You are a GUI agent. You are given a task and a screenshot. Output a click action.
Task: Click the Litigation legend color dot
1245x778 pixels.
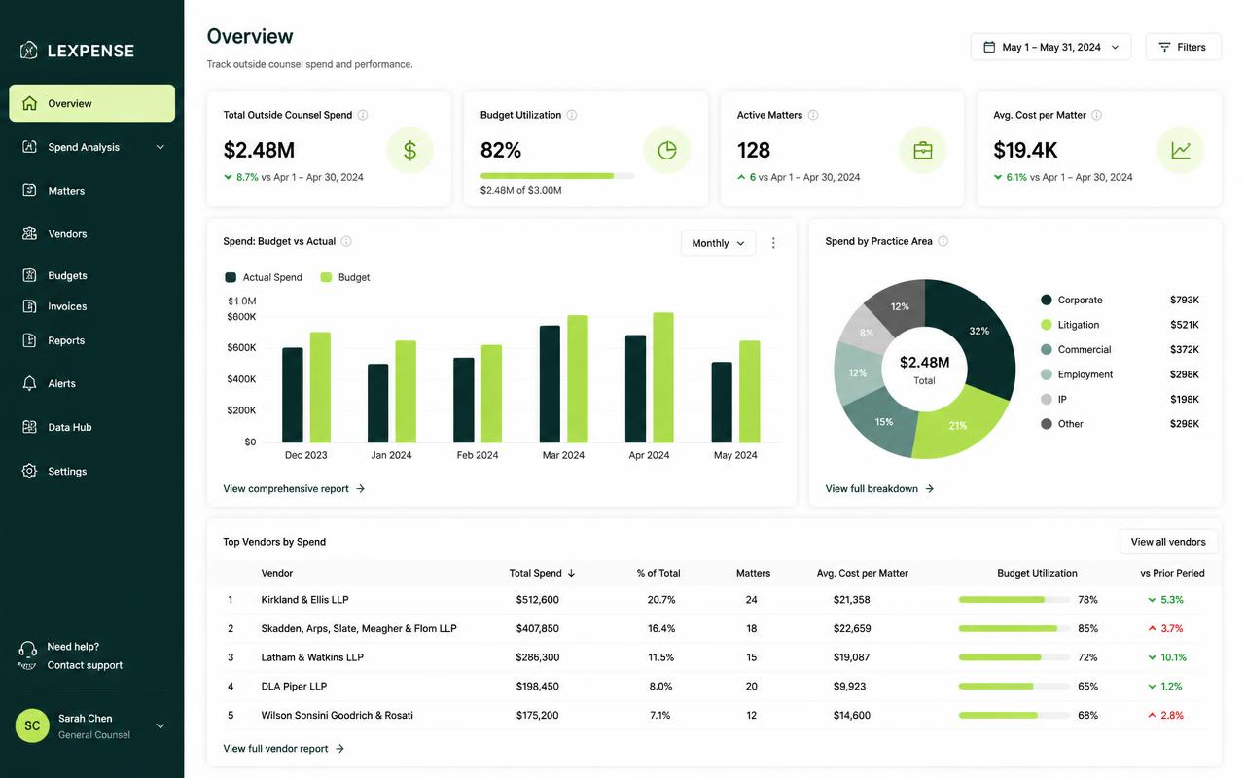pos(1047,325)
